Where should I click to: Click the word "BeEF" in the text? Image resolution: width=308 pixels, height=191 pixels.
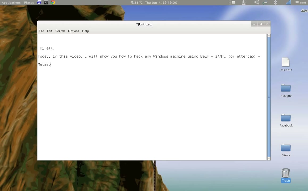coord(205,57)
